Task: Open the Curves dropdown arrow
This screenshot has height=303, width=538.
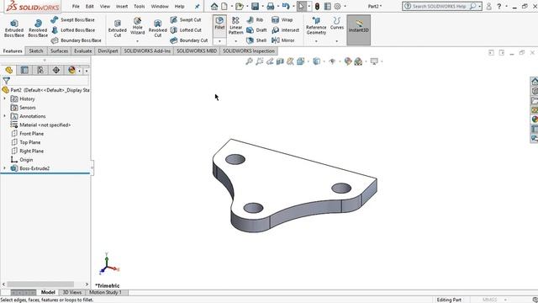Action: [337, 41]
